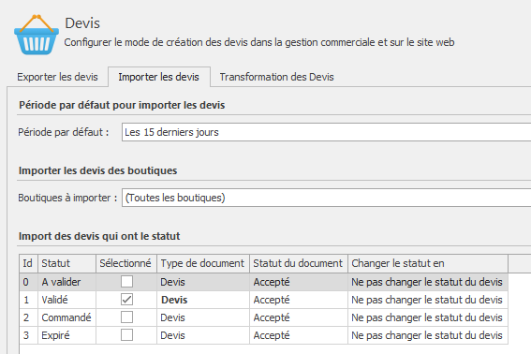Select Type de document in A valider row
This screenshot has width=531, height=354.
[x=203, y=282]
